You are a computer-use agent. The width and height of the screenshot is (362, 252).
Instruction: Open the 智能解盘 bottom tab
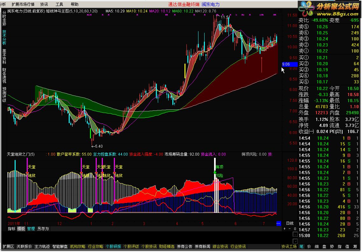[60, 247]
